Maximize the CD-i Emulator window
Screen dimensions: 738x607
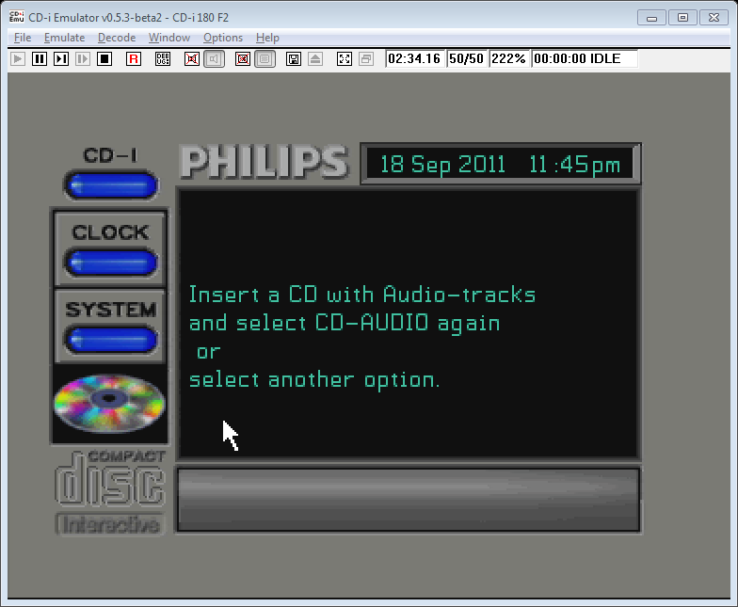pos(682,18)
